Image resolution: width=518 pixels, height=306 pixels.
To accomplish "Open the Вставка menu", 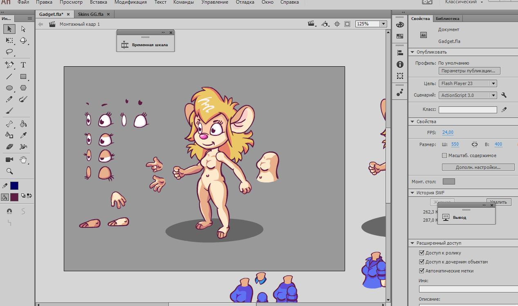I will coord(99,2).
